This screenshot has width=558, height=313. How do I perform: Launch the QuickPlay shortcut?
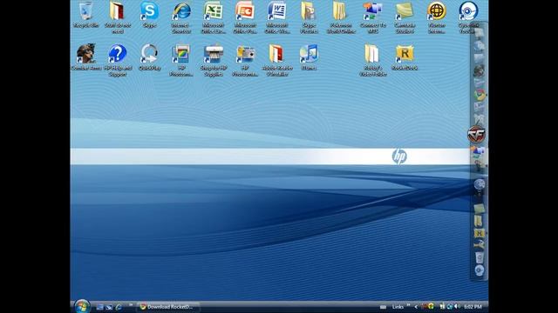coord(149,57)
